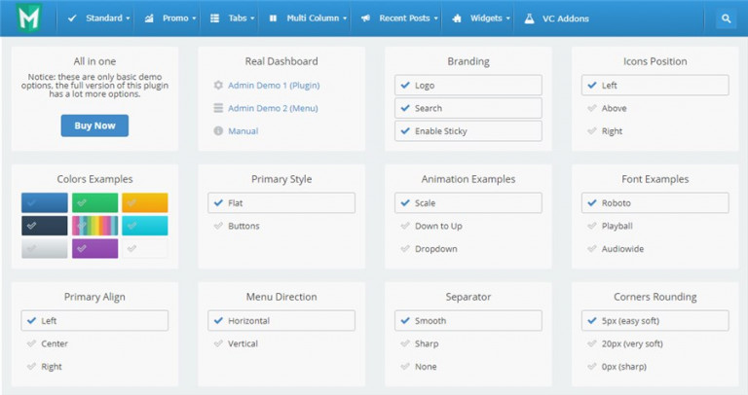Click the megaphone icon beside Recent Posts
Image resolution: width=748 pixels, height=395 pixels.
pyautogui.click(x=365, y=18)
